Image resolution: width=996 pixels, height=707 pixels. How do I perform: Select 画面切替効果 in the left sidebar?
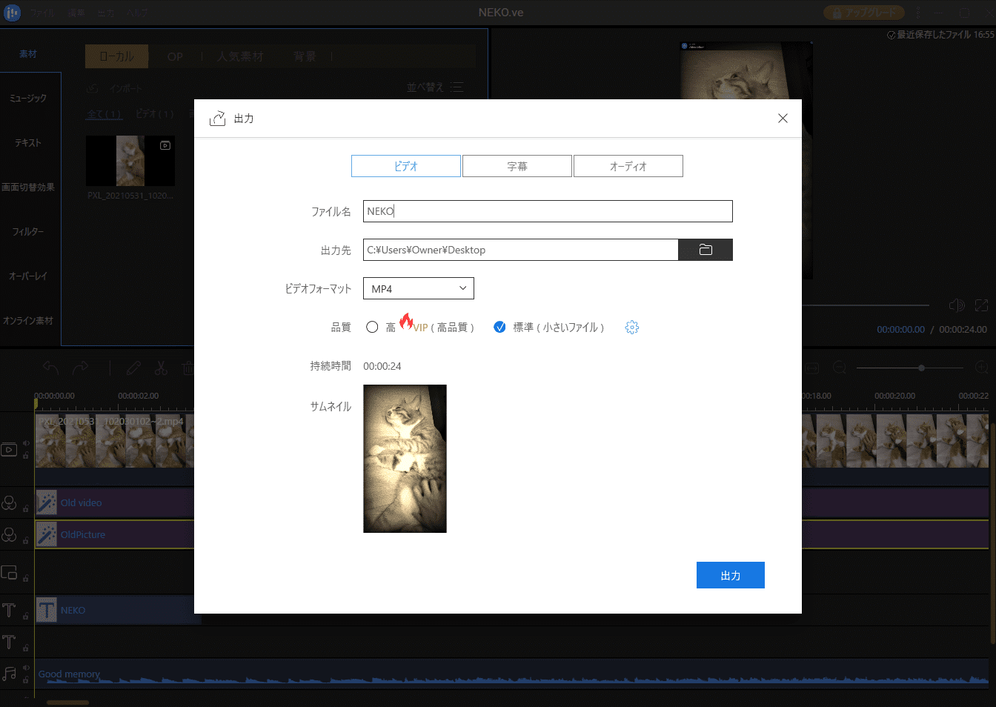28,187
